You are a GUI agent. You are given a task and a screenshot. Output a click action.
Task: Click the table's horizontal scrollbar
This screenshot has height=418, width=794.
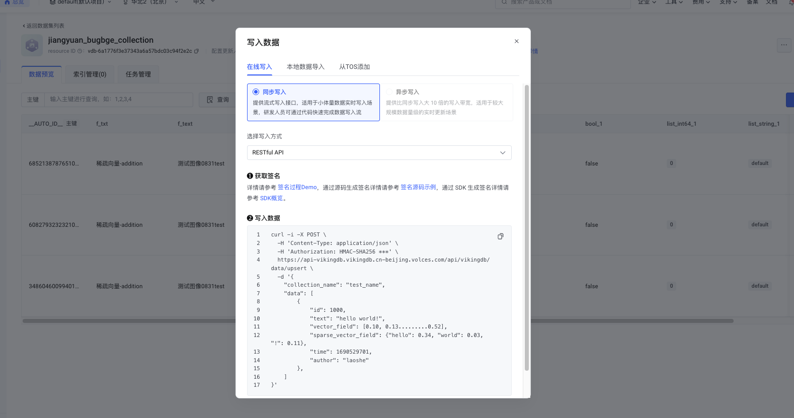tap(378, 321)
